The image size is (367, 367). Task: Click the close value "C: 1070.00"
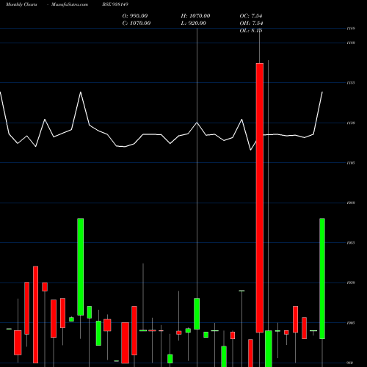(x=137, y=23)
